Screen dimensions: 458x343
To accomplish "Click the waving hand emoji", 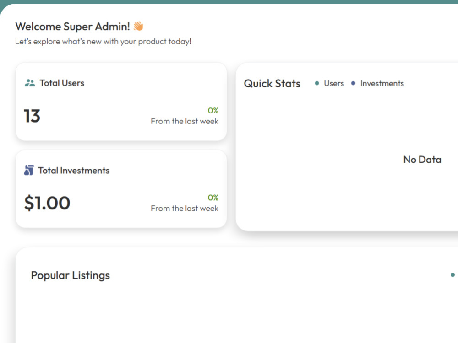I will point(138,26).
